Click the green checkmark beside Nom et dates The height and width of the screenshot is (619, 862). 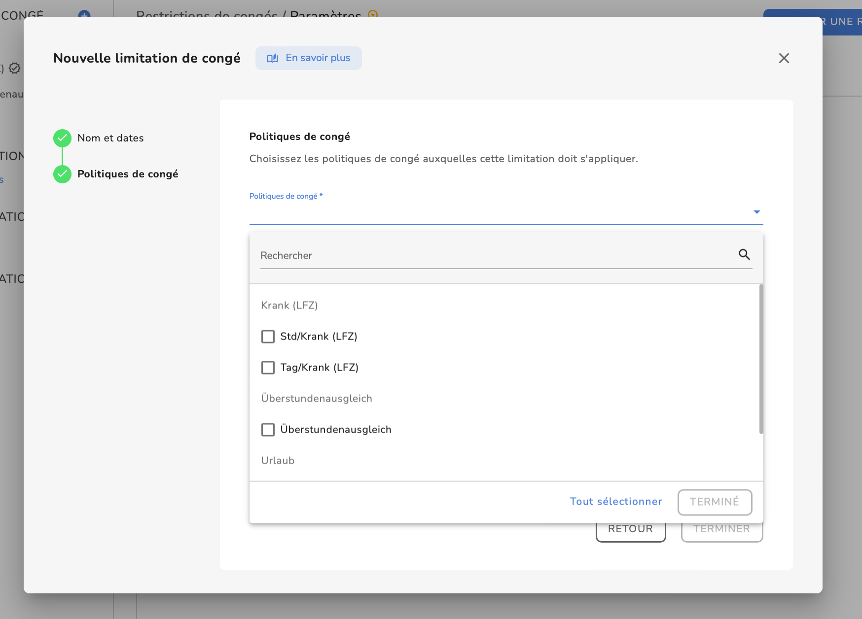click(62, 138)
